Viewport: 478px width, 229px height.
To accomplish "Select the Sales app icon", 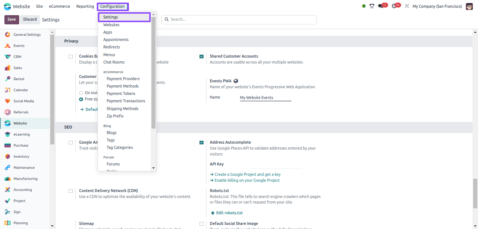I will pyautogui.click(x=7, y=68).
